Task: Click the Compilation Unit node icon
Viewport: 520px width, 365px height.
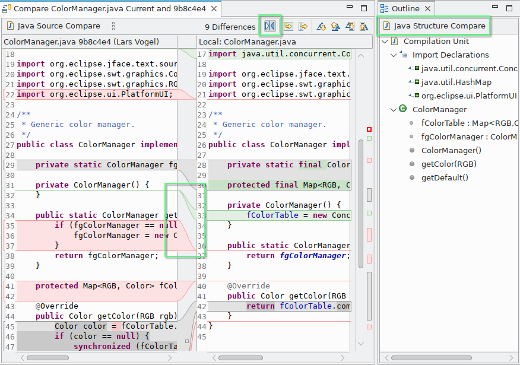Action: [394, 41]
